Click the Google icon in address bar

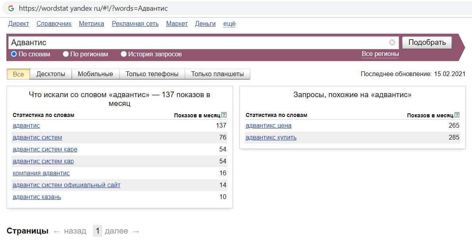pos(11,8)
